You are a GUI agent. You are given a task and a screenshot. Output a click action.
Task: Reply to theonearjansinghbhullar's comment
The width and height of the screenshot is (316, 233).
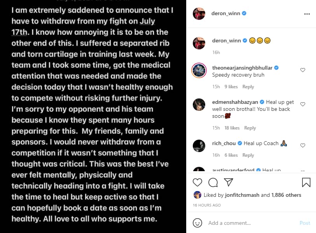click(248, 87)
